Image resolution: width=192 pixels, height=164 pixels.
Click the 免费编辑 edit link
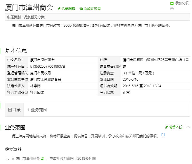coord(68,9)
